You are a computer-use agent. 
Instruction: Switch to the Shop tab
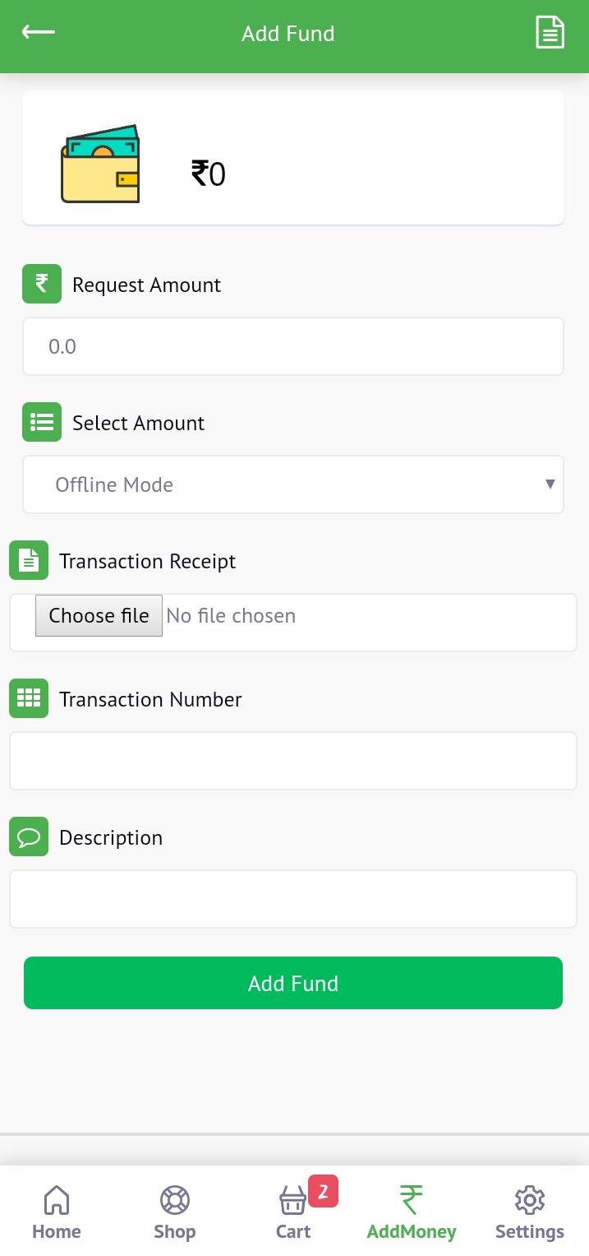point(175,1212)
